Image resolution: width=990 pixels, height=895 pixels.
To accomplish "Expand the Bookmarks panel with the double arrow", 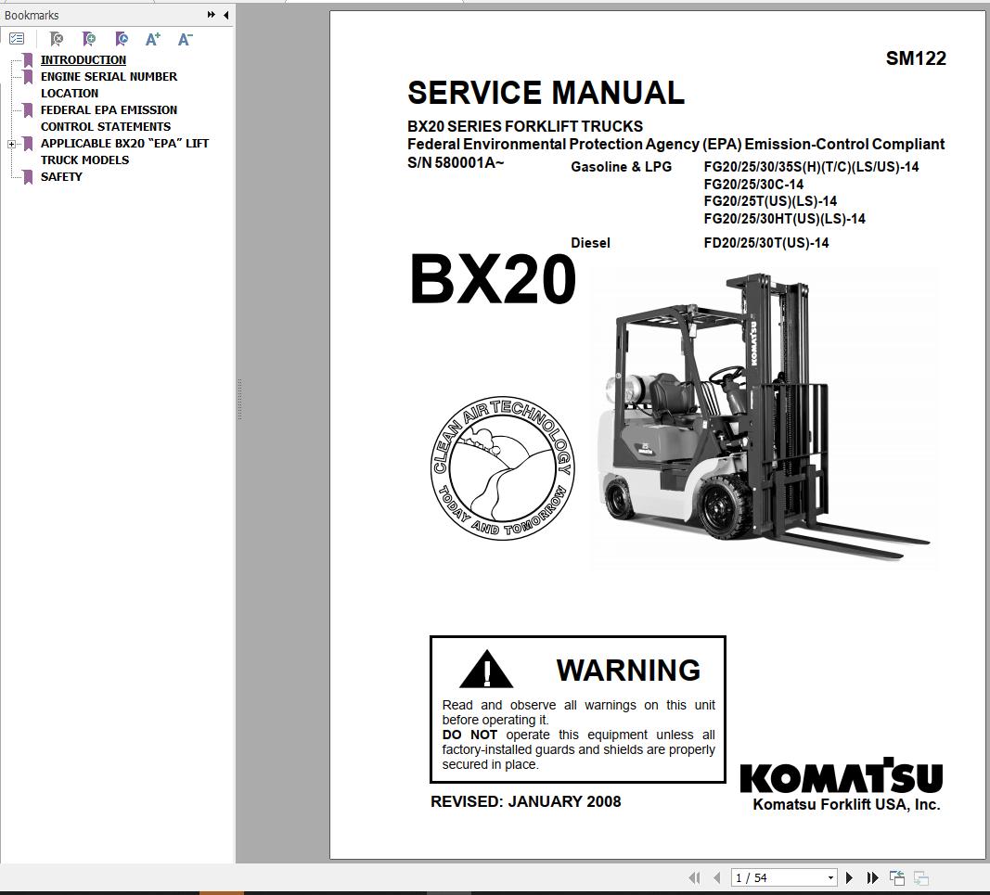I will tap(211, 15).
